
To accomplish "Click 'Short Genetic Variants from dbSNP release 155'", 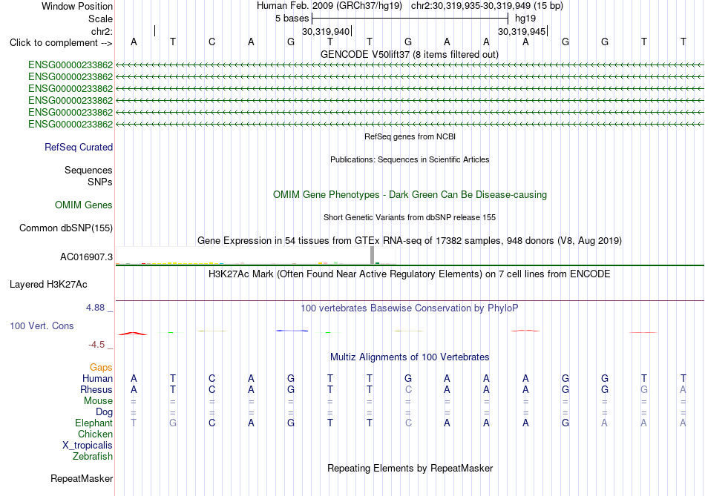I will coord(410,217).
